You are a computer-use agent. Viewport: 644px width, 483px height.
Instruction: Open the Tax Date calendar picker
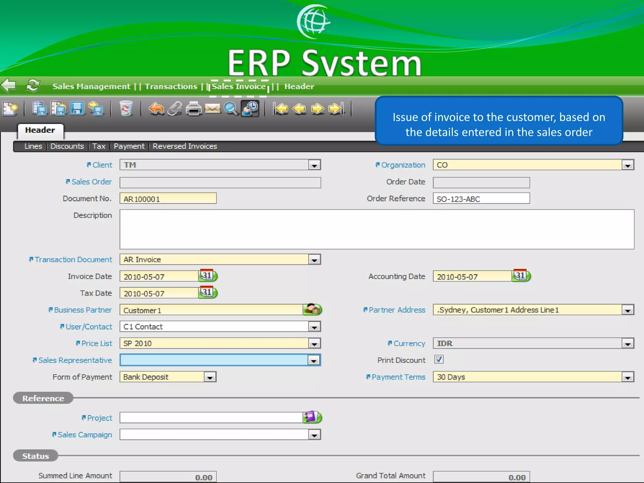[208, 292]
